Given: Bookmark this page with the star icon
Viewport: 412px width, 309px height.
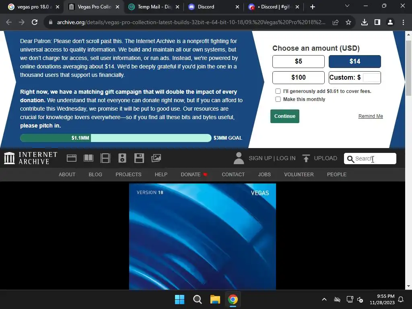Looking at the screenshot, I should tap(348, 23).
